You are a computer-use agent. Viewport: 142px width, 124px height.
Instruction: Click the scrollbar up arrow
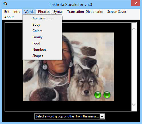(134, 29)
